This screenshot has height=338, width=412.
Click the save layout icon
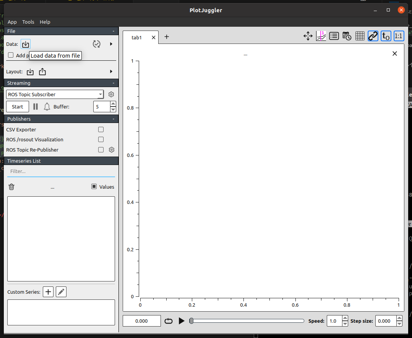[42, 72]
